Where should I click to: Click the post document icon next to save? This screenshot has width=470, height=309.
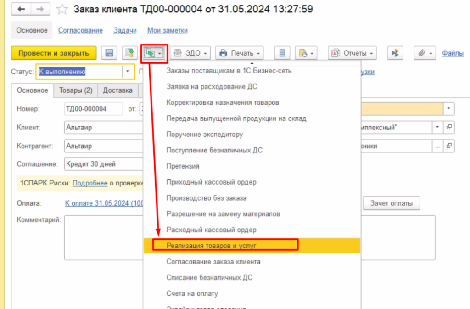129,53
